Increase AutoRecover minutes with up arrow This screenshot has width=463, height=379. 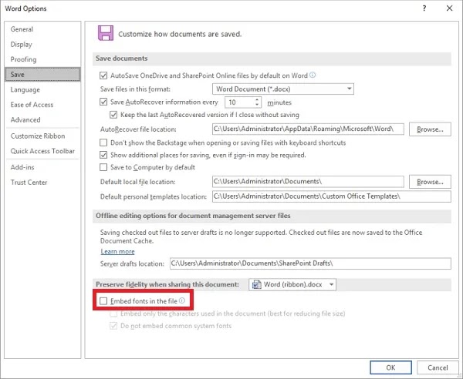point(257,99)
